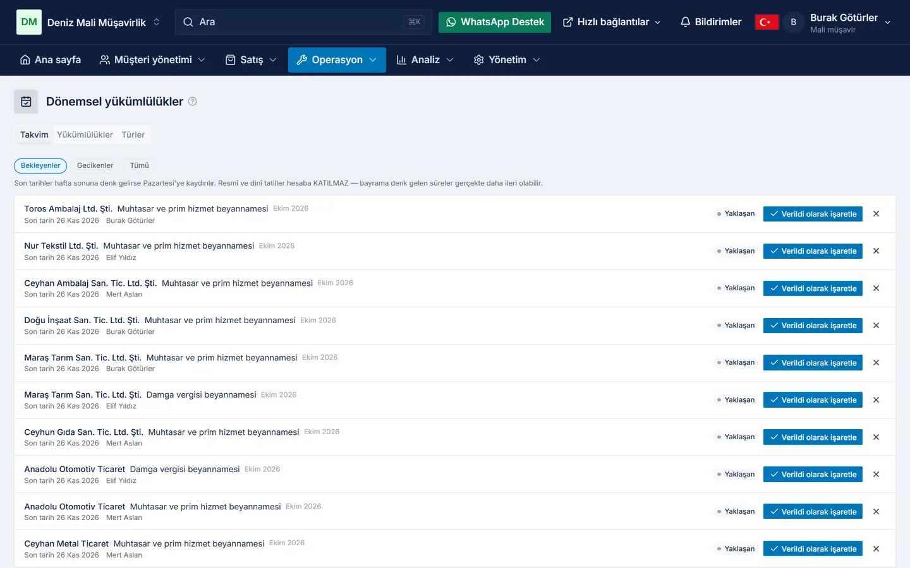Click the Bildirimler bell icon

(685, 22)
